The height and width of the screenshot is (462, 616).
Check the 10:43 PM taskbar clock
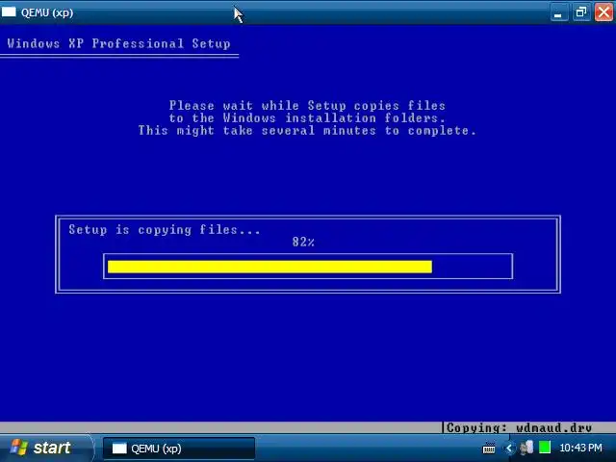[x=580, y=448]
